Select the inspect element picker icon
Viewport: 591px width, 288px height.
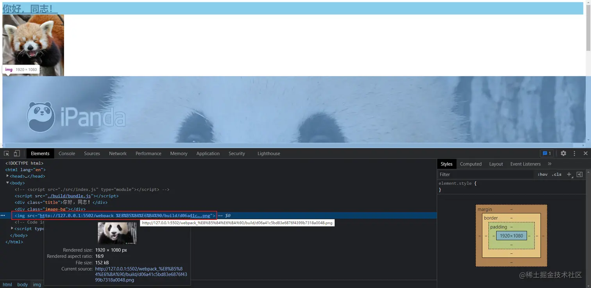tap(6, 153)
